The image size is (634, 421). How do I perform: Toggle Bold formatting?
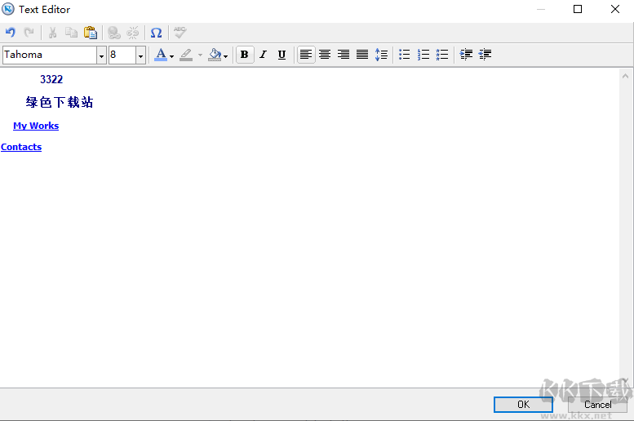point(245,55)
